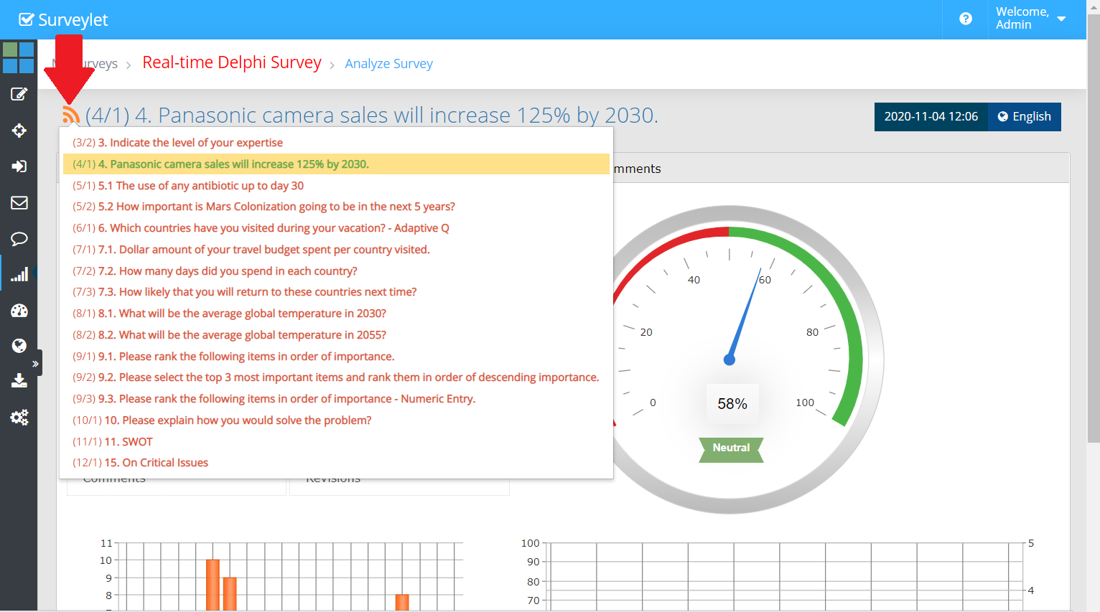Image resolution: width=1100 pixels, height=612 pixels.
Task: Click the sign-in arrow icon in sidebar
Action: click(x=19, y=166)
